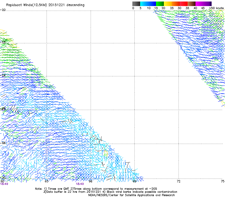Click the '-20' latitude axis label
The height and width of the screenshot is (197, 225).
(x=3, y=10)
